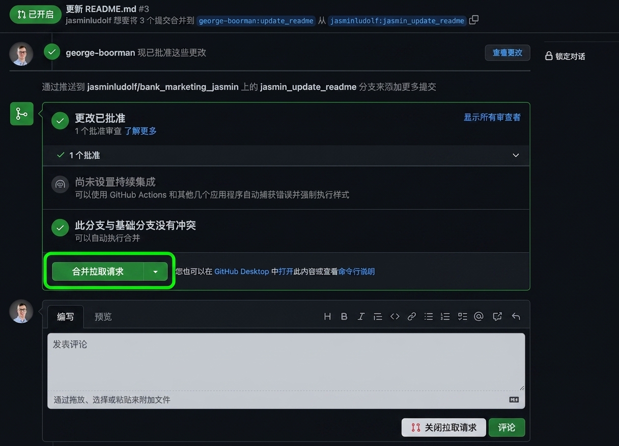Click the avatar beside the comment editor
619x446 pixels.
pyautogui.click(x=21, y=311)
